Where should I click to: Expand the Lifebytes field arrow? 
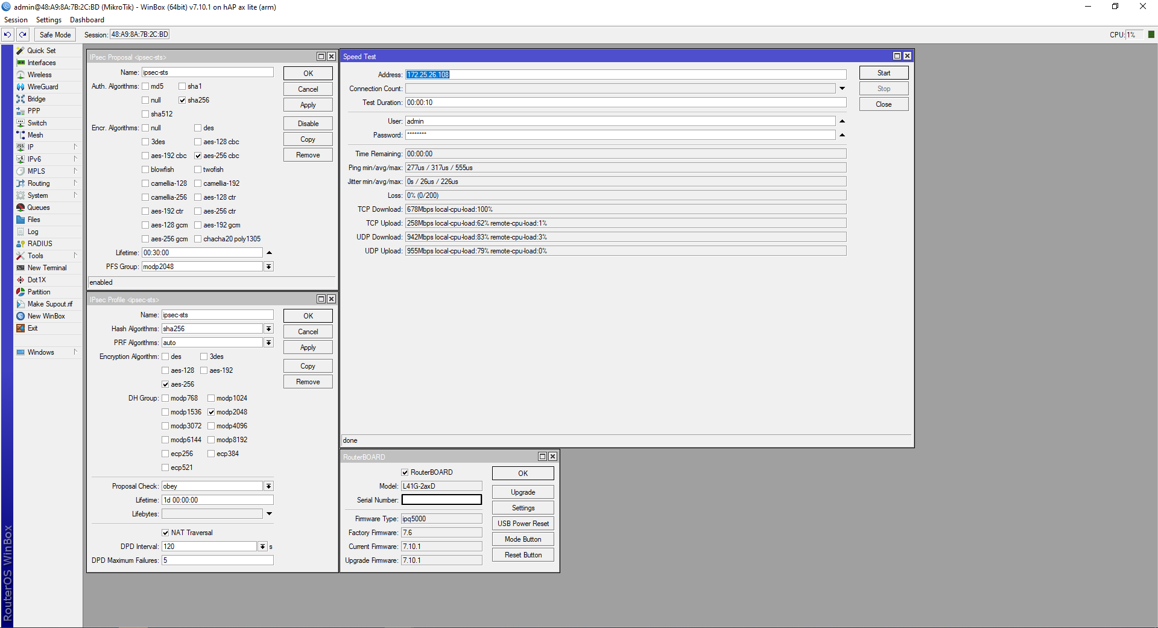pyautogui.click(x=269, y=514)
